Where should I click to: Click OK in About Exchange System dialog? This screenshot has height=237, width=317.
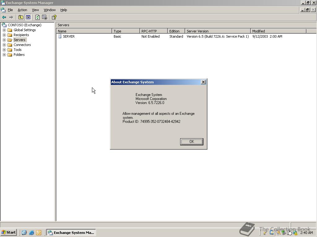(x=192, y=142)
